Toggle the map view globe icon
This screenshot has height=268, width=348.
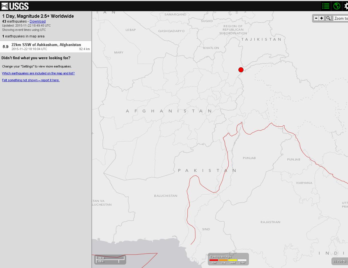tap(337, 6)
